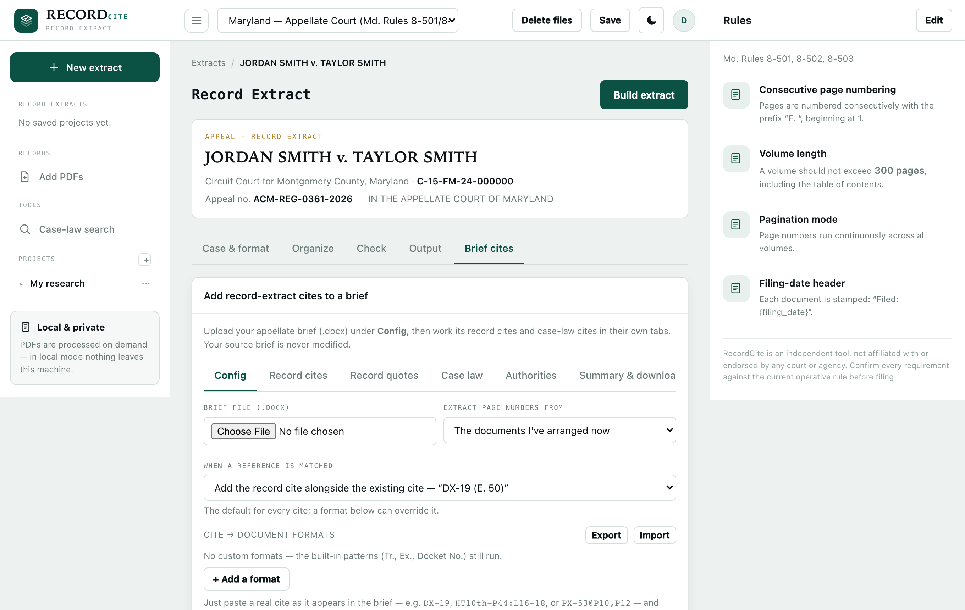Click Choose File for the brief

point(243,431)
